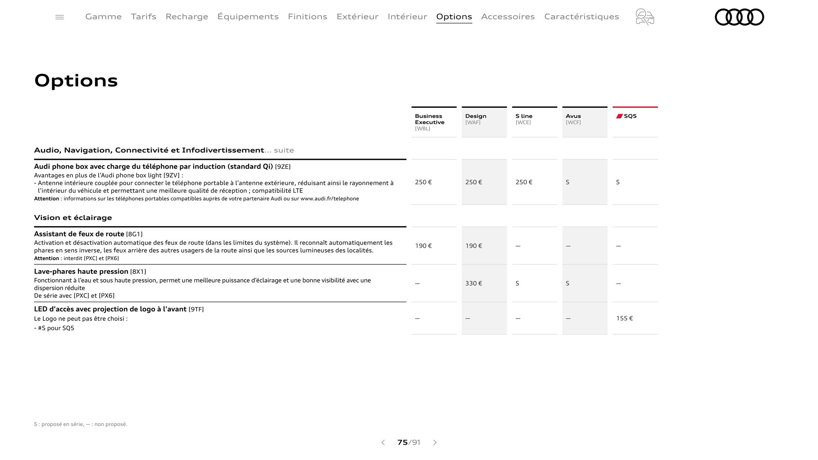Click the red SQ5 emblem icon
The height and width of the screenshot is (460, 818).
[x=619, y=116]
